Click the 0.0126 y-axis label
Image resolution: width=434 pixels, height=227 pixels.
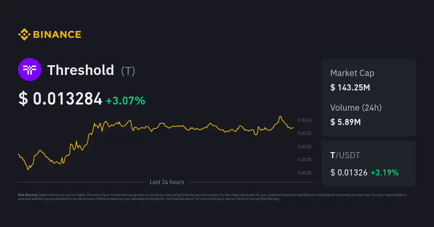(304, 173)
